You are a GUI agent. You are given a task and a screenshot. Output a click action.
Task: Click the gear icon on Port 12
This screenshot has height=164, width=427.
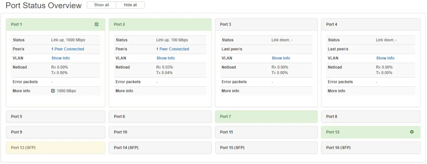412,132
